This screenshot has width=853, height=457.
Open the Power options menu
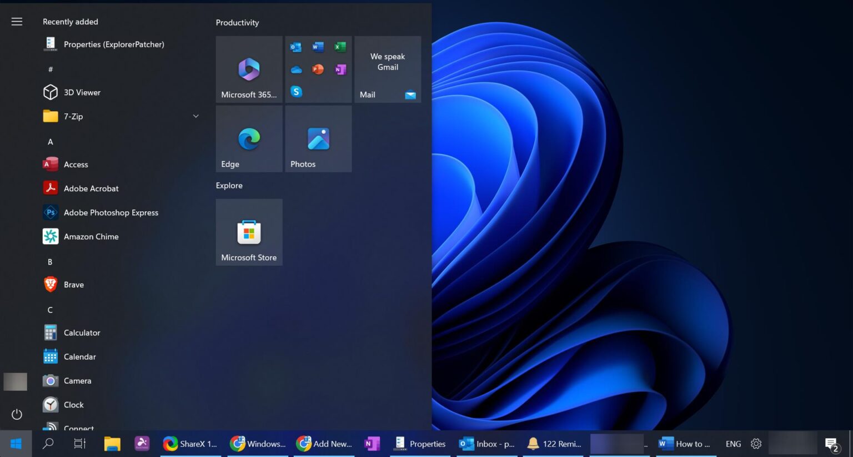tap(17, 414)
